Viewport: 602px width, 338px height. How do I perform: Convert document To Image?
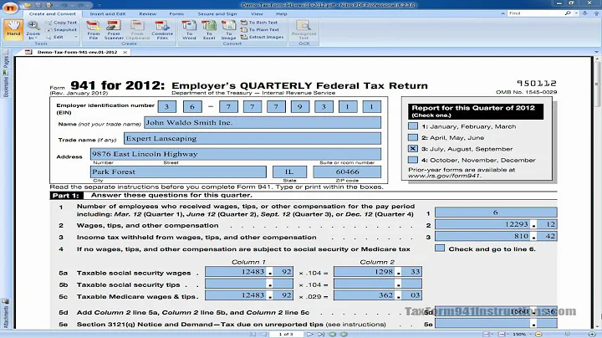click(228, 30)
